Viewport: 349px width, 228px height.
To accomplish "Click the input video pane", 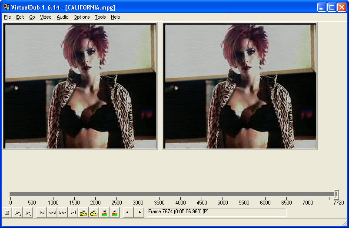I will coord(80,86).
